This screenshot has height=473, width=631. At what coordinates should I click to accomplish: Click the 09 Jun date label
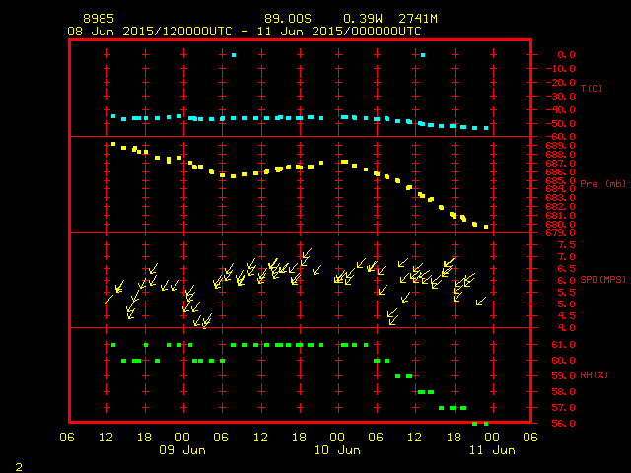(182, 450)
